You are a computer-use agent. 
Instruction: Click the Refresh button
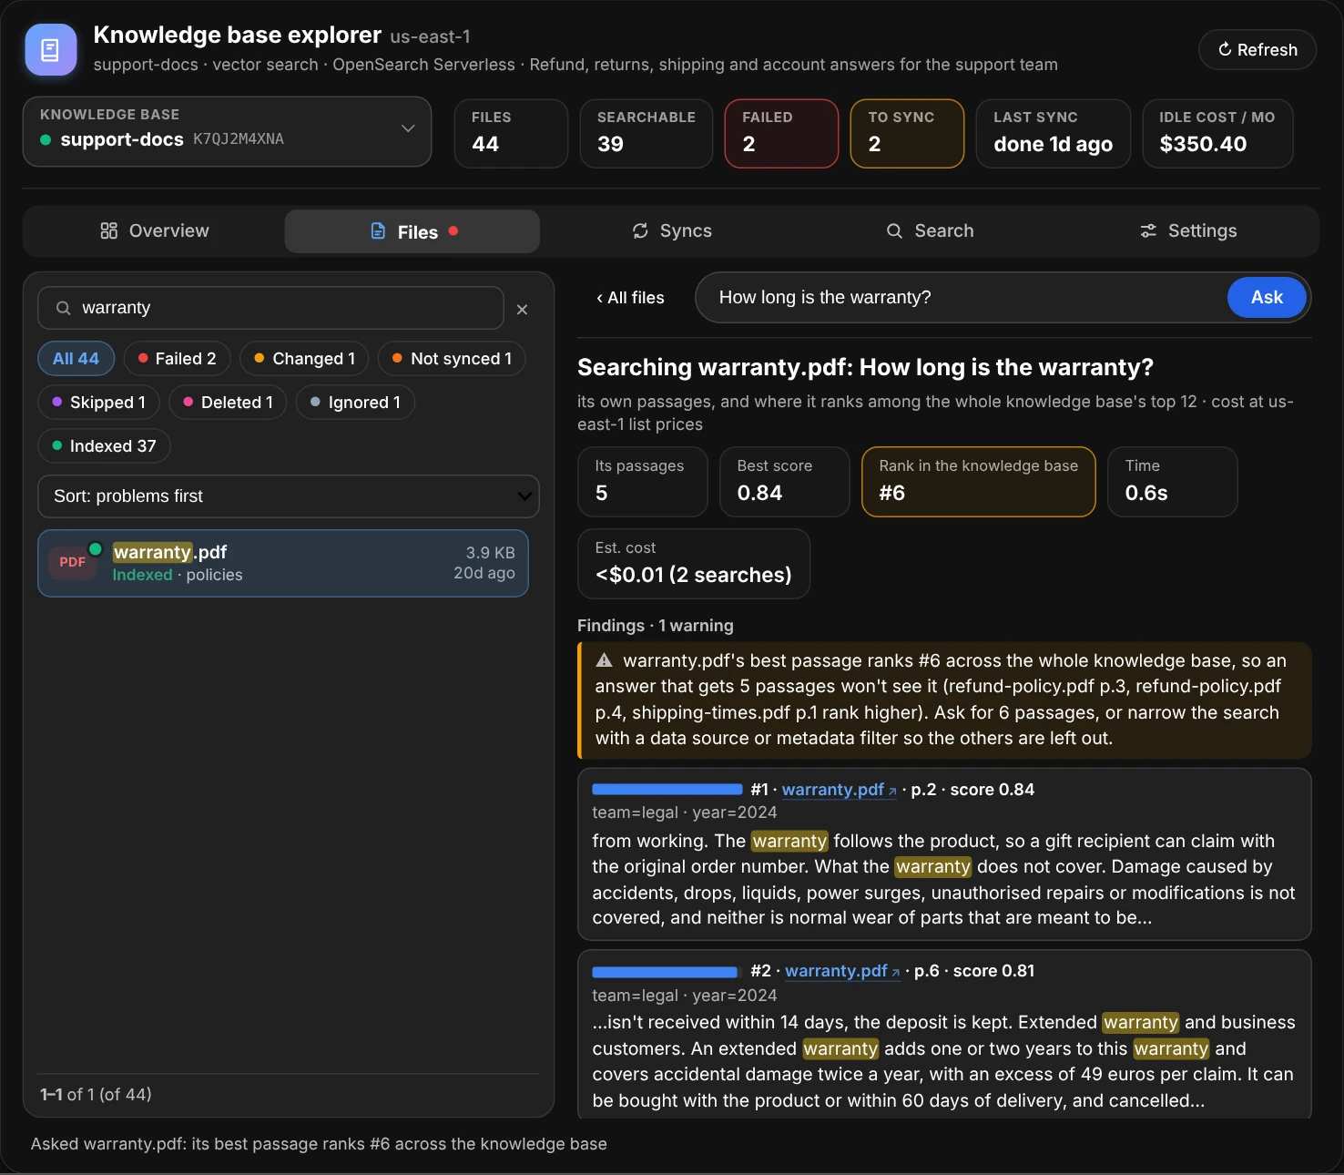[x=1257, y=50]
